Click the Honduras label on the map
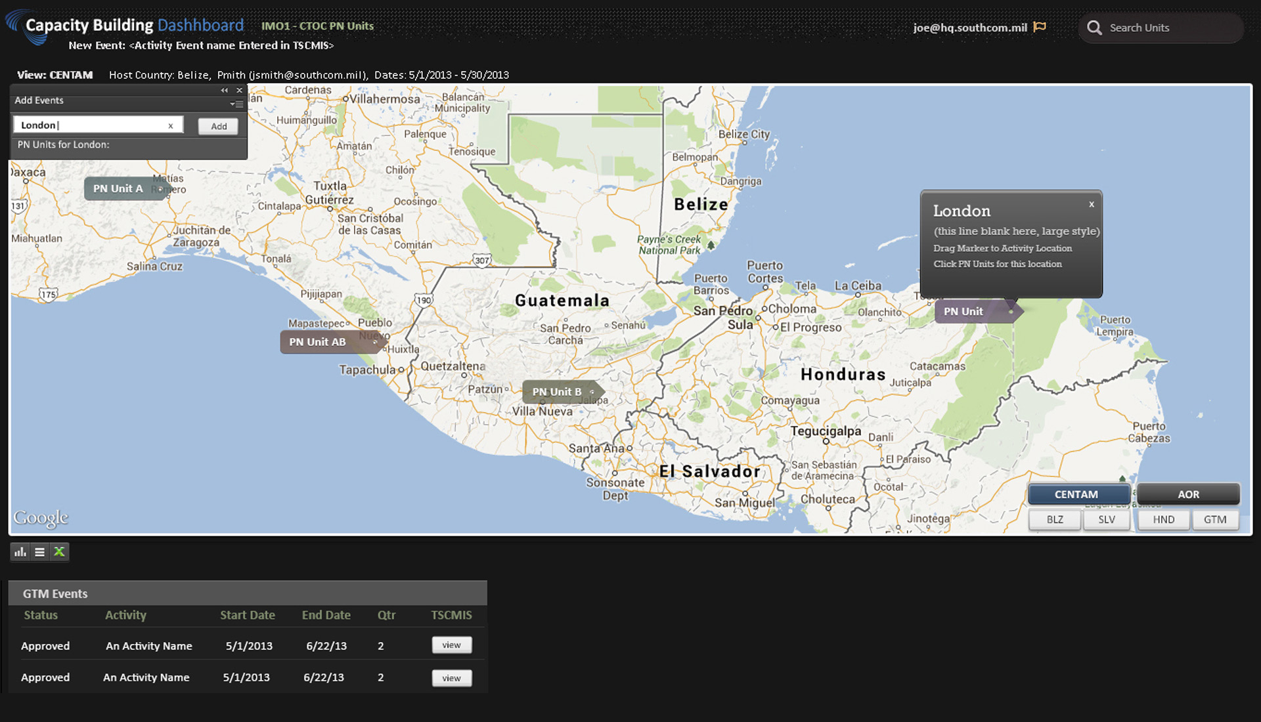This screenshot has height=722, width=1261. 843,374
